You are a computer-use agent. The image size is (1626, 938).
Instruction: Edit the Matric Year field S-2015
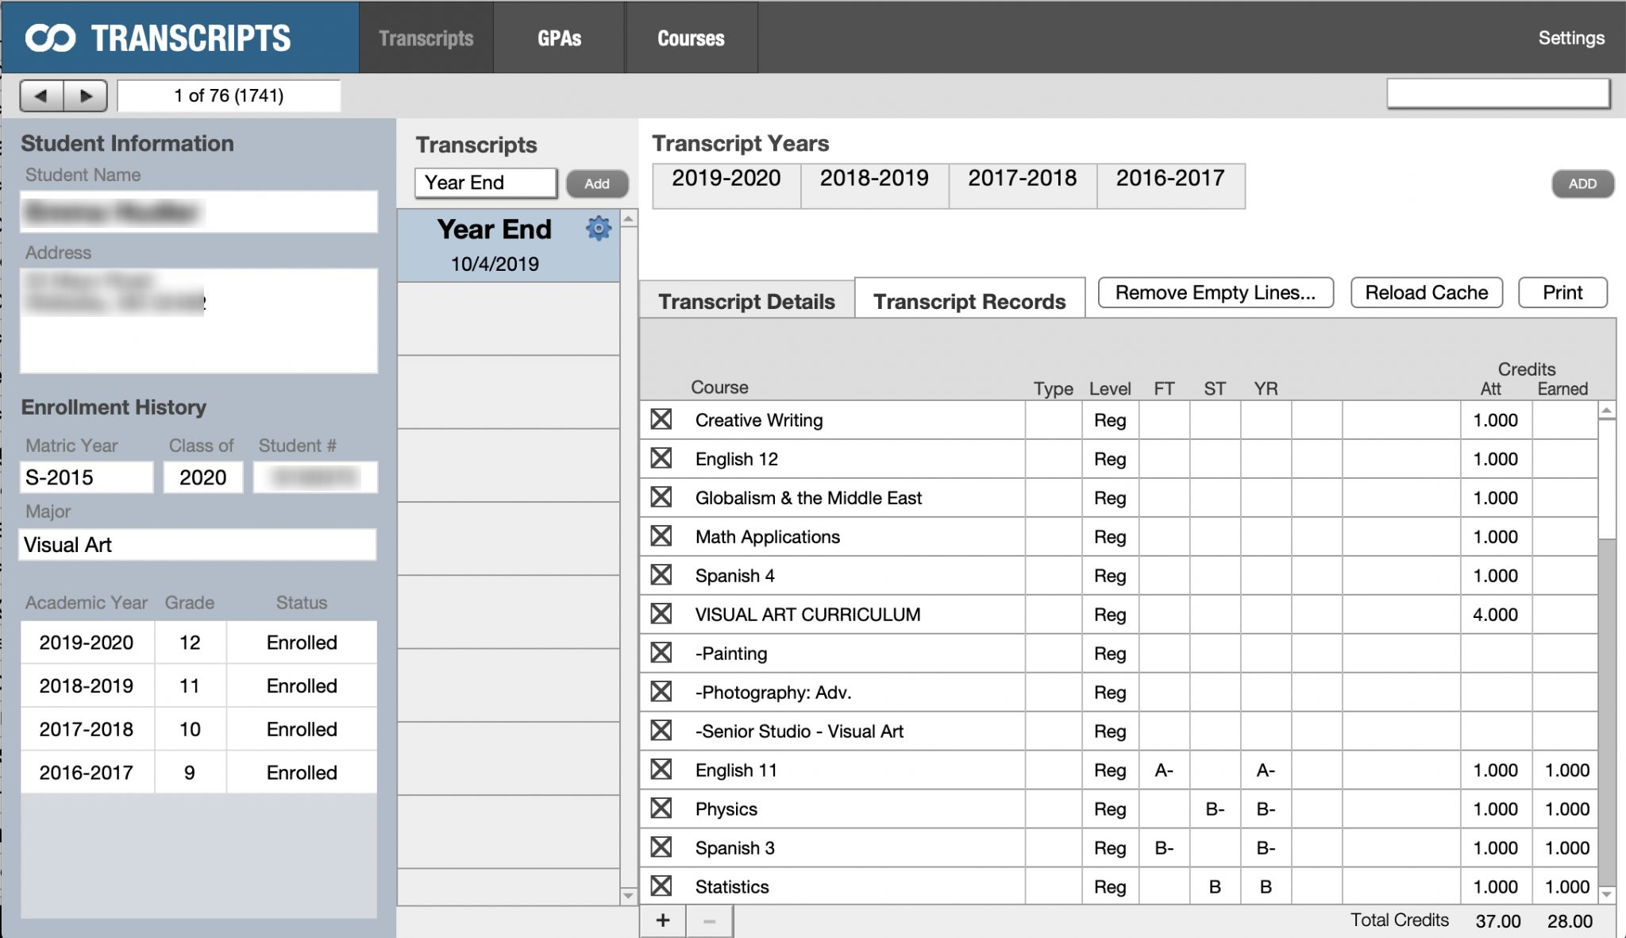tap(87, 477)
